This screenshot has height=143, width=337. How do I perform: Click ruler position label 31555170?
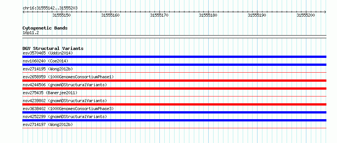159,15
